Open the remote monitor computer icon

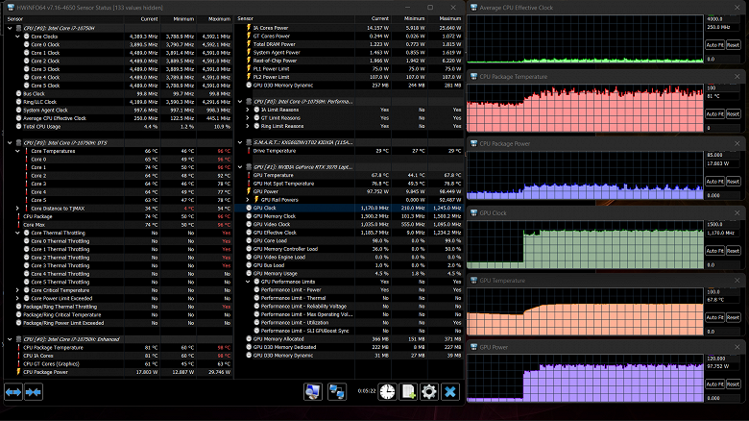(x=313, y=391)
